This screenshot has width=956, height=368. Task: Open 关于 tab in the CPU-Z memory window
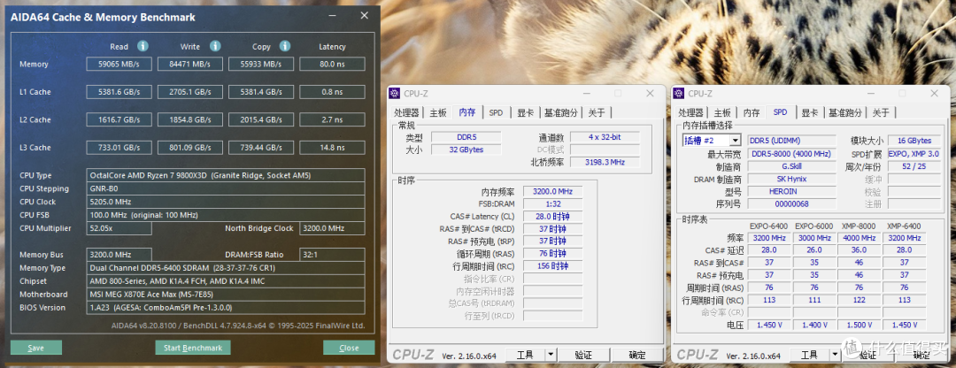[597, 112]
